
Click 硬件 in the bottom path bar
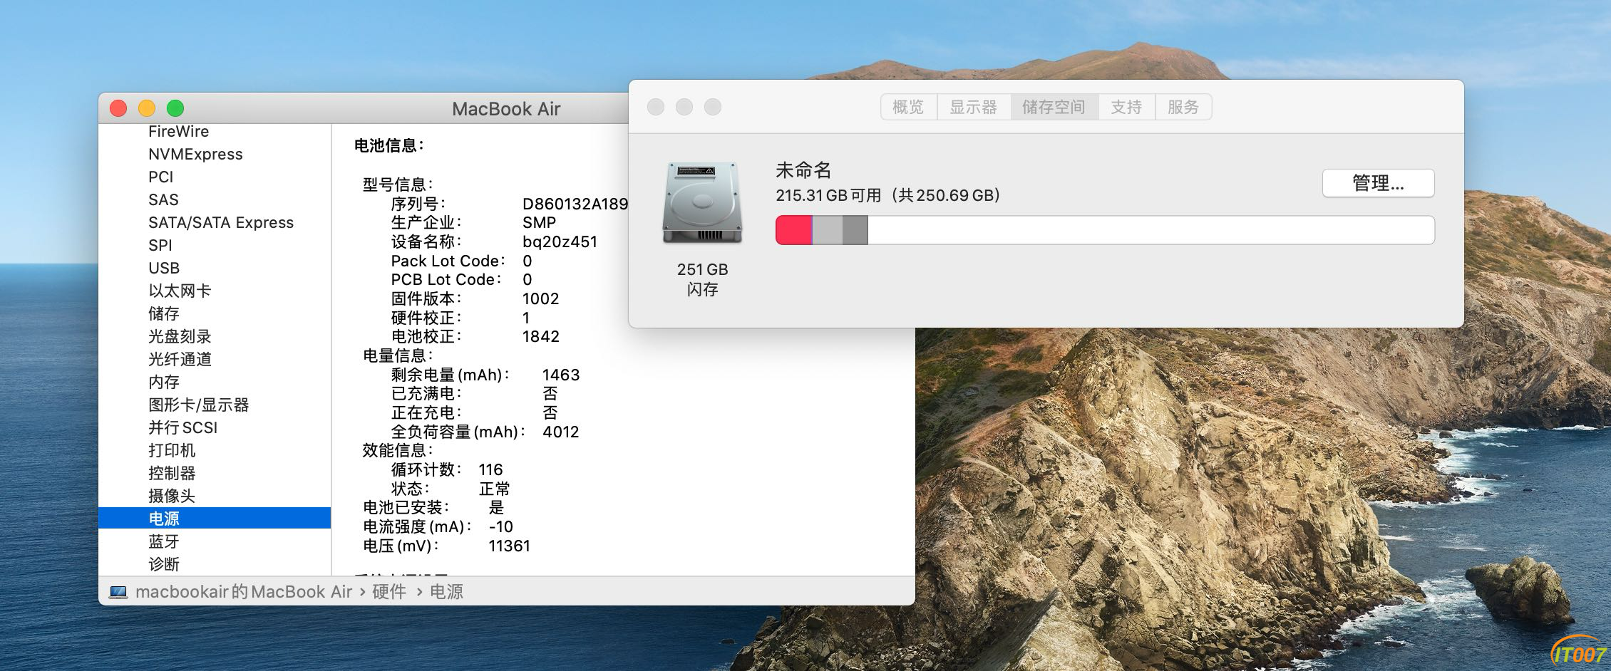tap(389, 592)
